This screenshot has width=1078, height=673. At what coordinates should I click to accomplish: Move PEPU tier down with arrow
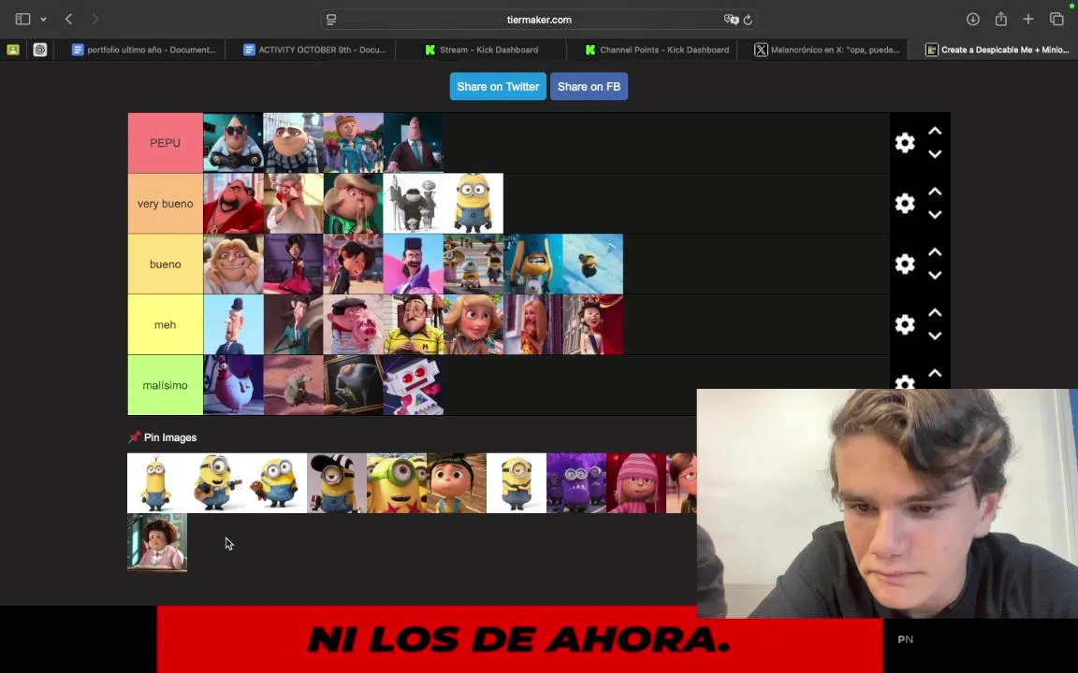(934, 154)
